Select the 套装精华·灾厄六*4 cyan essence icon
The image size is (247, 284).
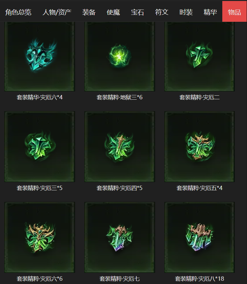tap(40, 56)
